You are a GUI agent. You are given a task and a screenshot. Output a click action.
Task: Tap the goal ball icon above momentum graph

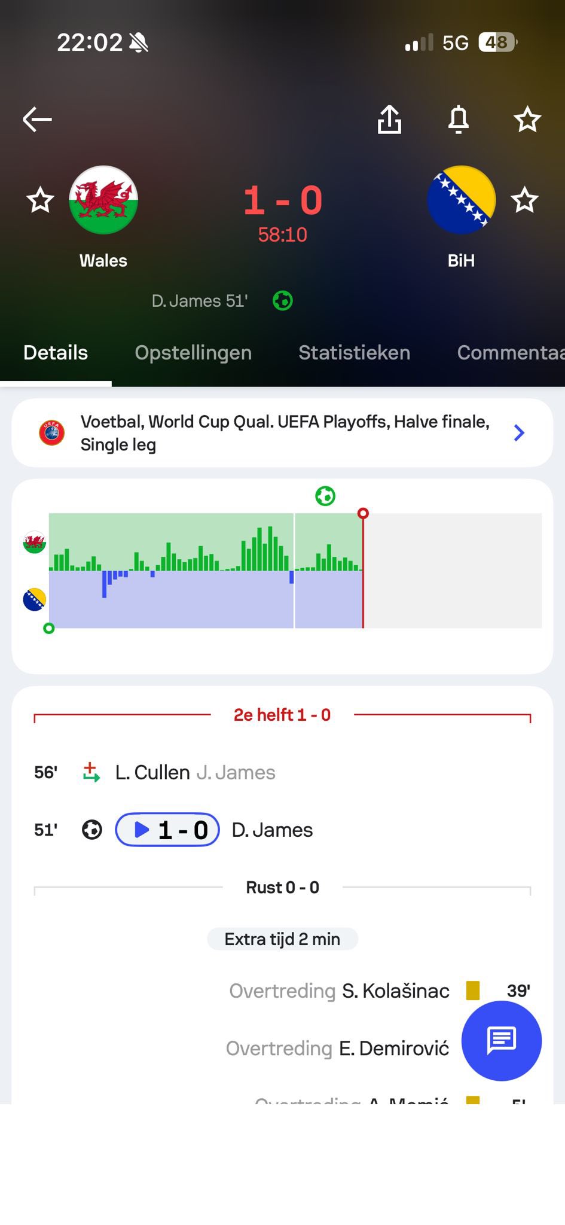[325, 496]
